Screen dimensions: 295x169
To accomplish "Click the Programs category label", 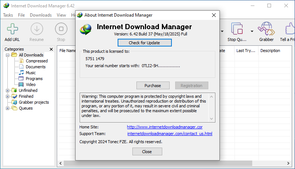I will (34, 79).
